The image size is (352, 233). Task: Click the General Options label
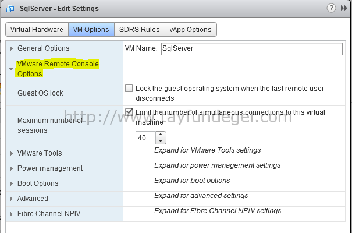(x=44, y=48)
